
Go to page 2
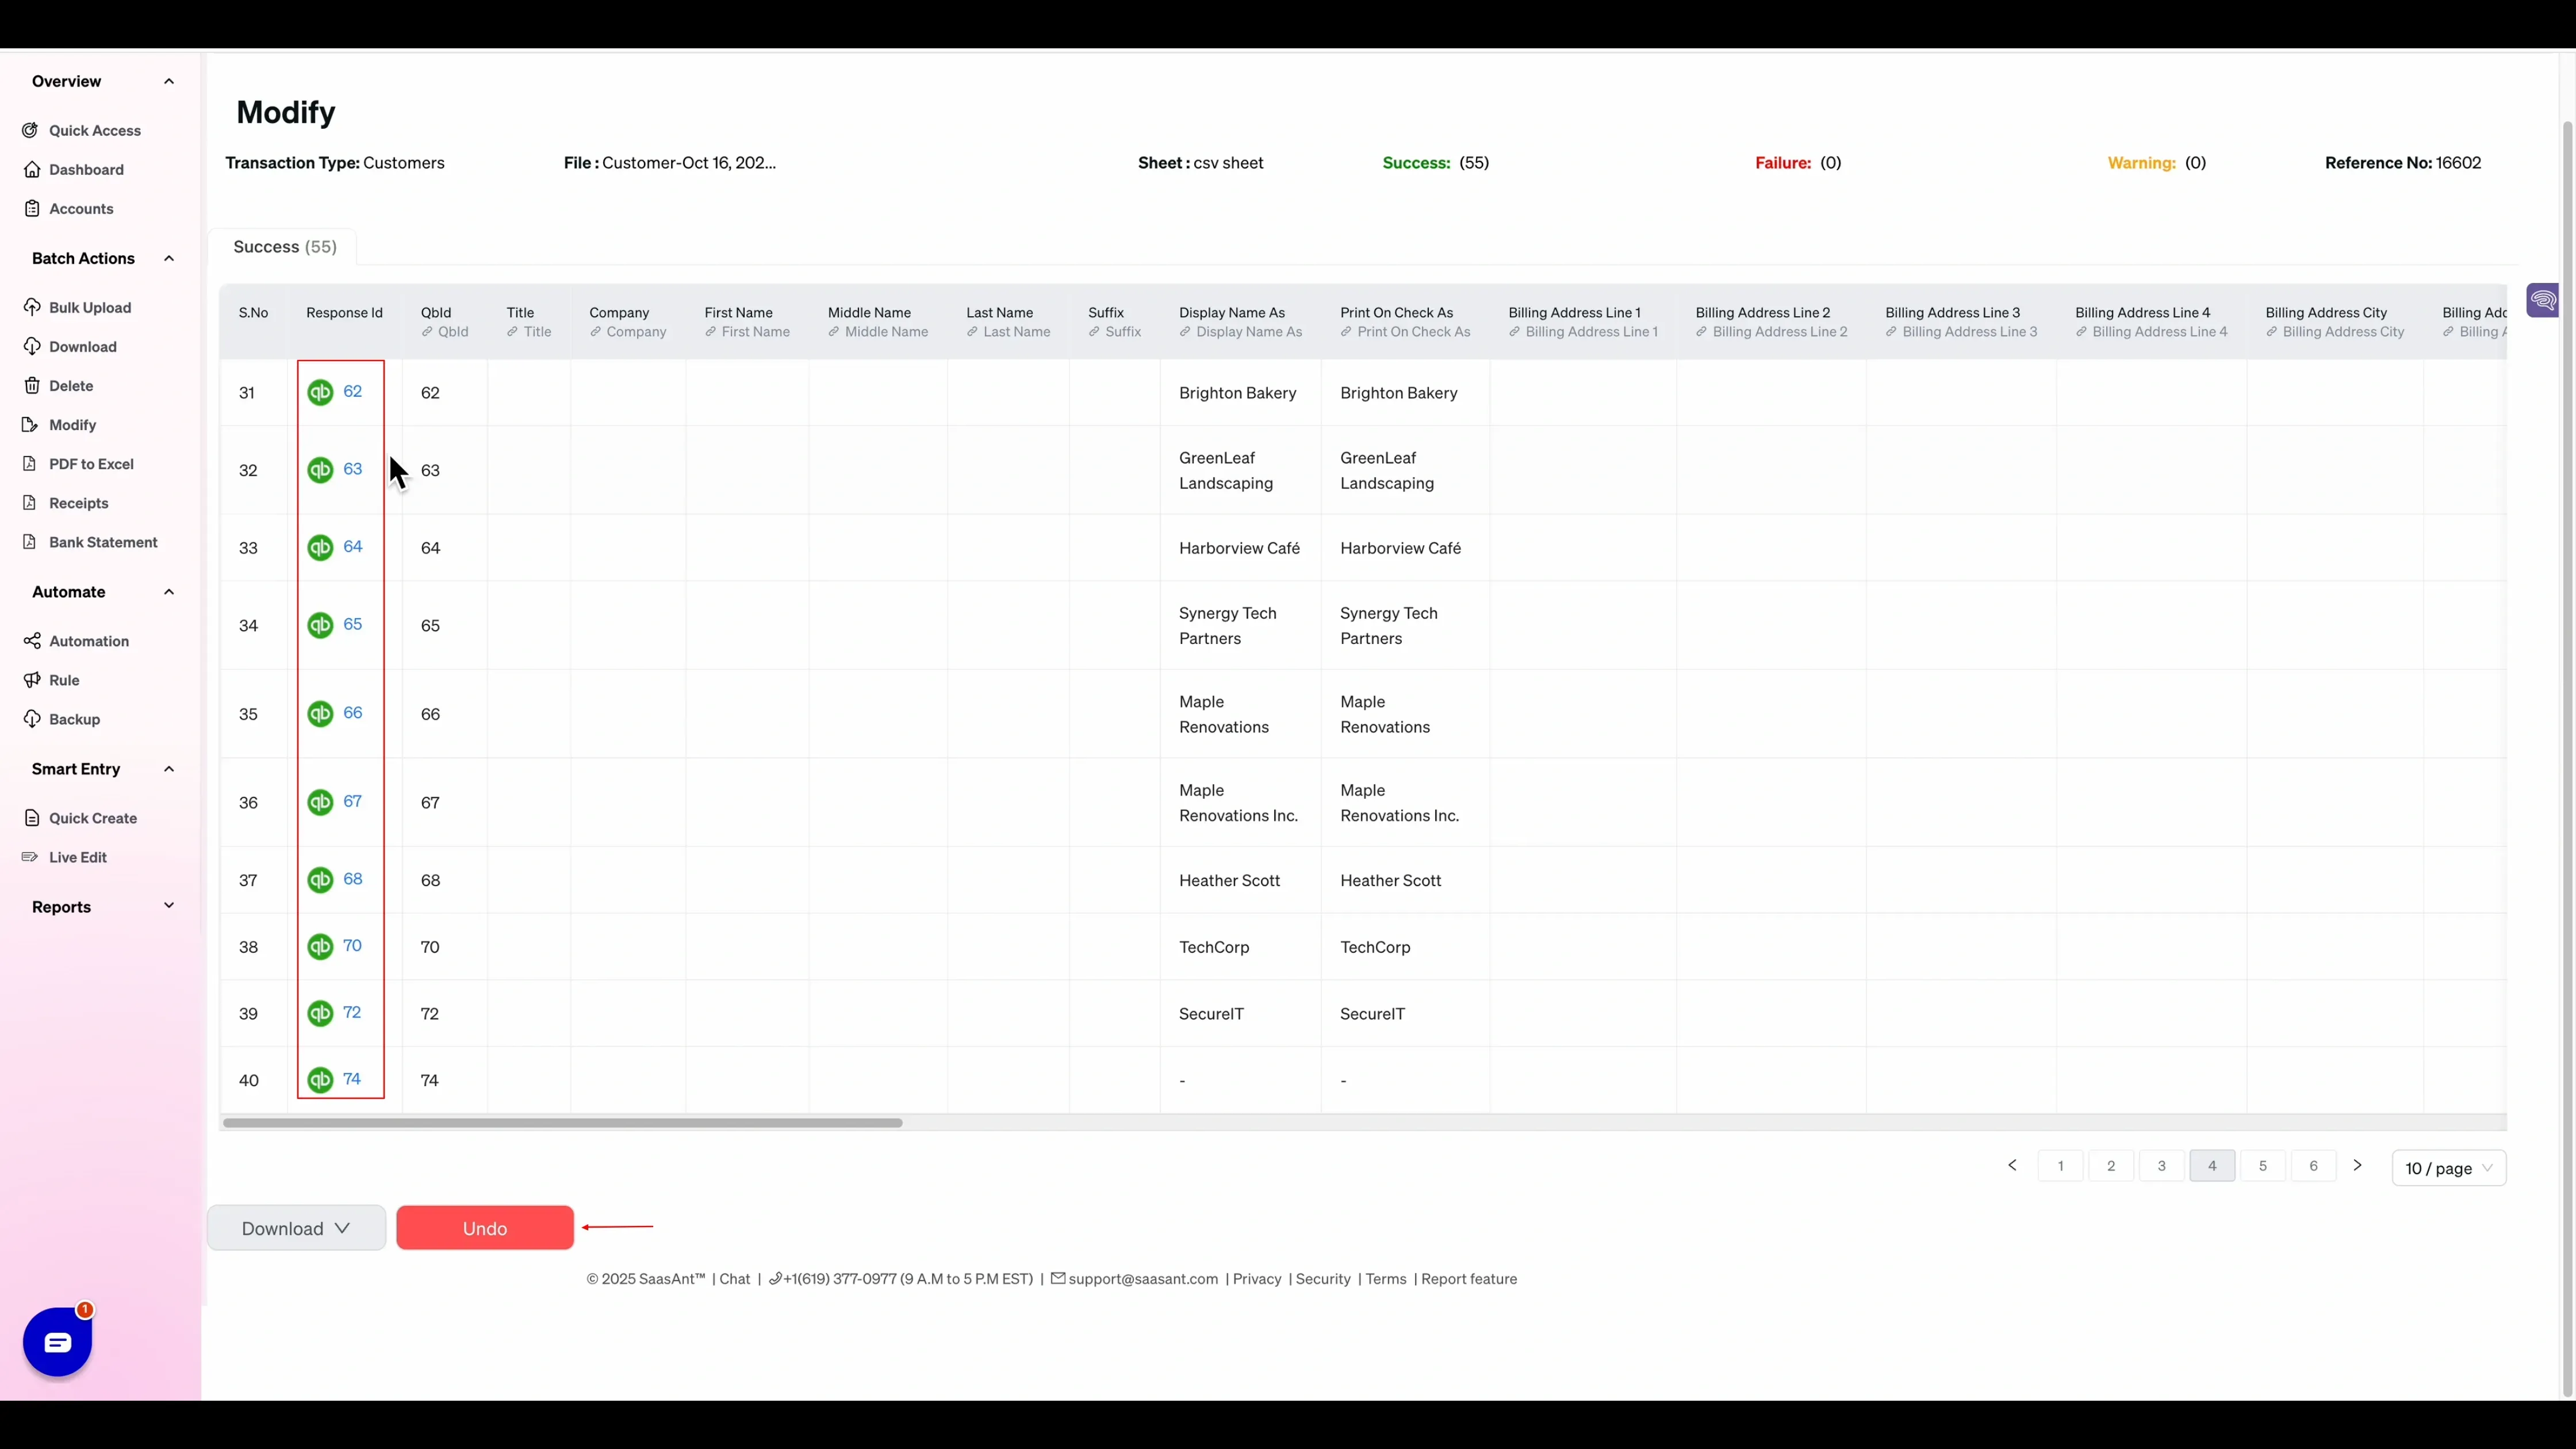(x=2111, y=1166)
